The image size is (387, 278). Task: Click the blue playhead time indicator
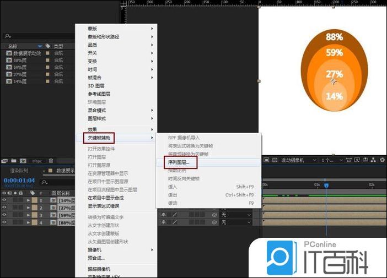[326, 186]
